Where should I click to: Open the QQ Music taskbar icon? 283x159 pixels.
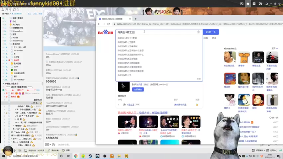click(83, 156)
